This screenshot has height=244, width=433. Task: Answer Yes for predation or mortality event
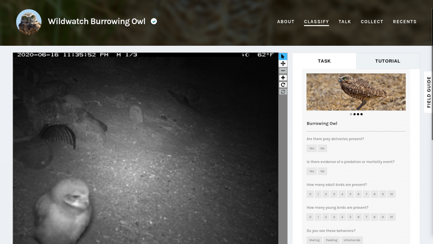point(312,171)
